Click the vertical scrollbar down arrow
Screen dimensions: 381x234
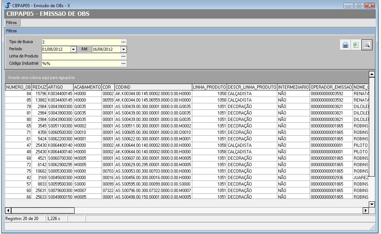(x=372, y=204)
